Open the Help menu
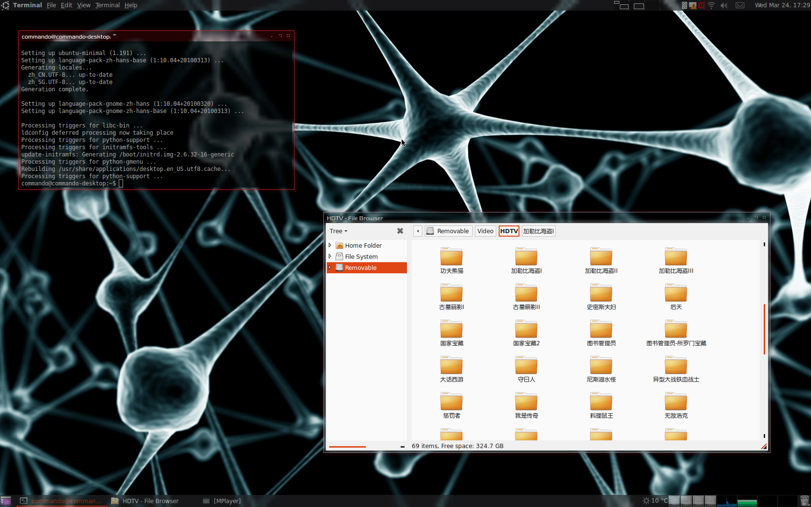 coord(131,5)
